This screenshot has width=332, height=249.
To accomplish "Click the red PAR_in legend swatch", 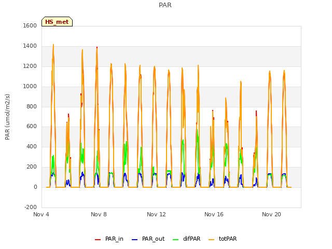I will tap(98, 240).
